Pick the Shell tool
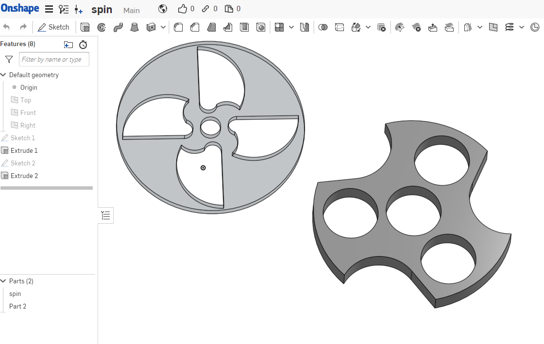 point(244,27)
